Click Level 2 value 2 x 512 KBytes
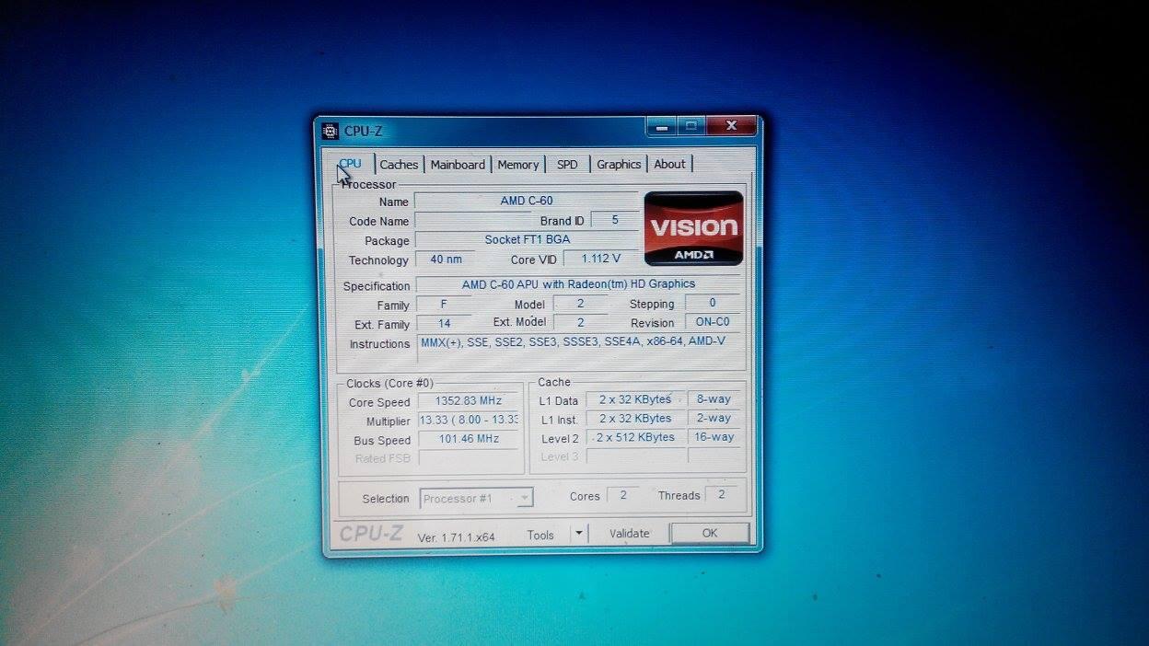This screenshot has height=646, width=1149. [635, 437]
